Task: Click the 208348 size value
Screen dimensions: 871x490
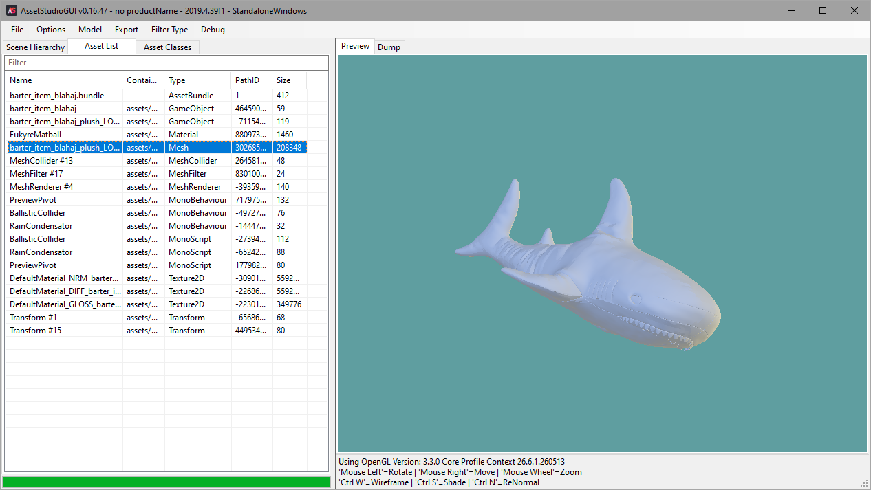Action: tap(289, 148)
